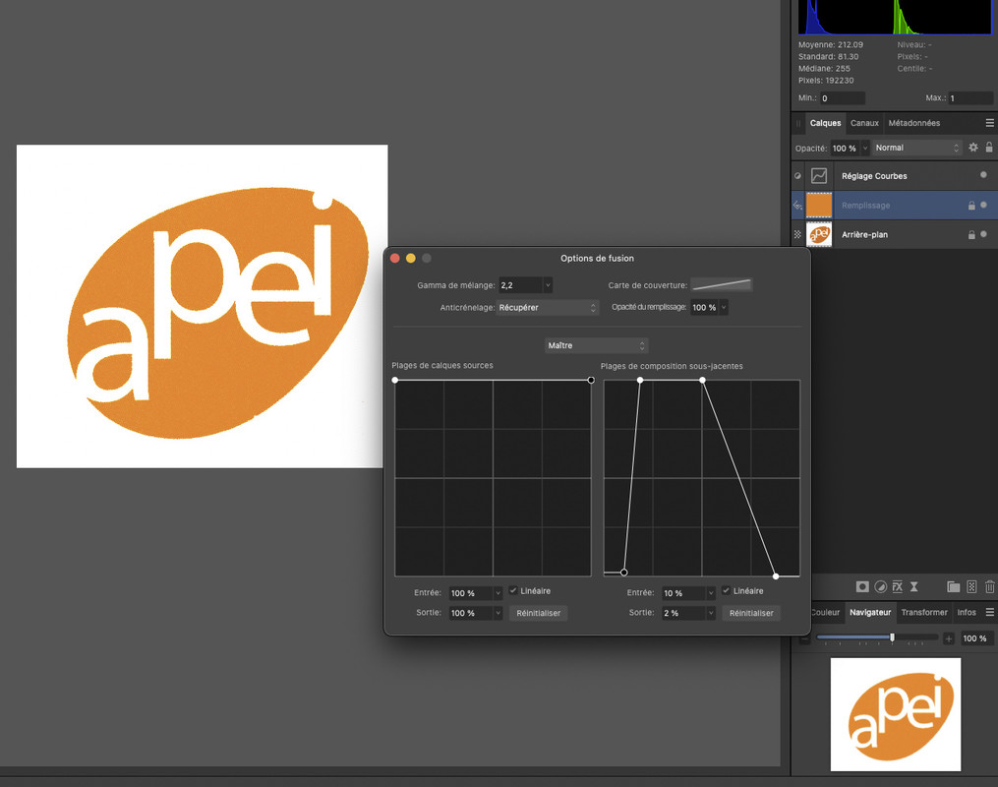
Task: Click the Réglage Courbes curves layer icon
Action: click(x=819, y=176)
